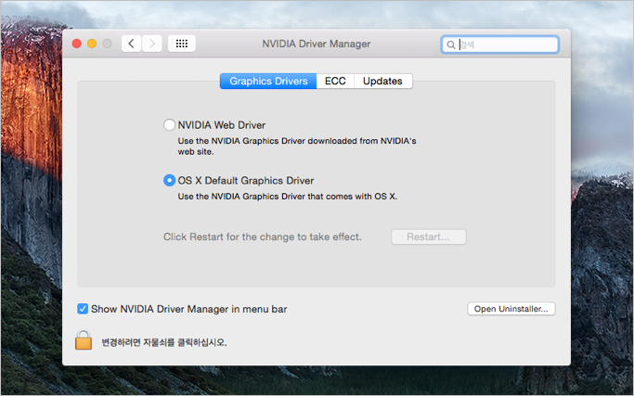Click the text 'Click Restart for the change to take effect.'

tap(263, 236)
